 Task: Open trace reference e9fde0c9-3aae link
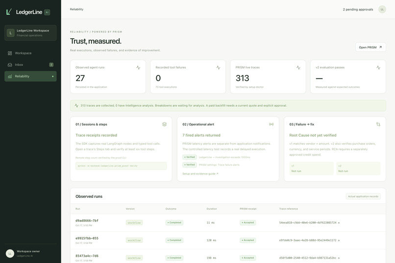(309, 240)
